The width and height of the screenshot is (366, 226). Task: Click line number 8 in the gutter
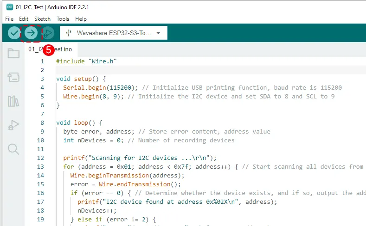(x=42, y=123)
